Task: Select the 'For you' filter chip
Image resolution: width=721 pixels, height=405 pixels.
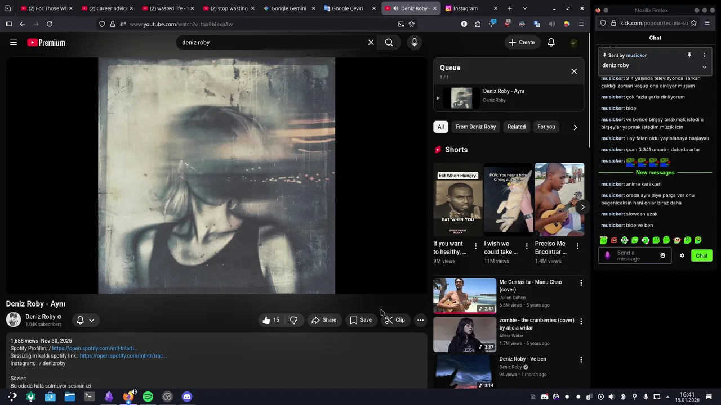Action: point(546,127)
